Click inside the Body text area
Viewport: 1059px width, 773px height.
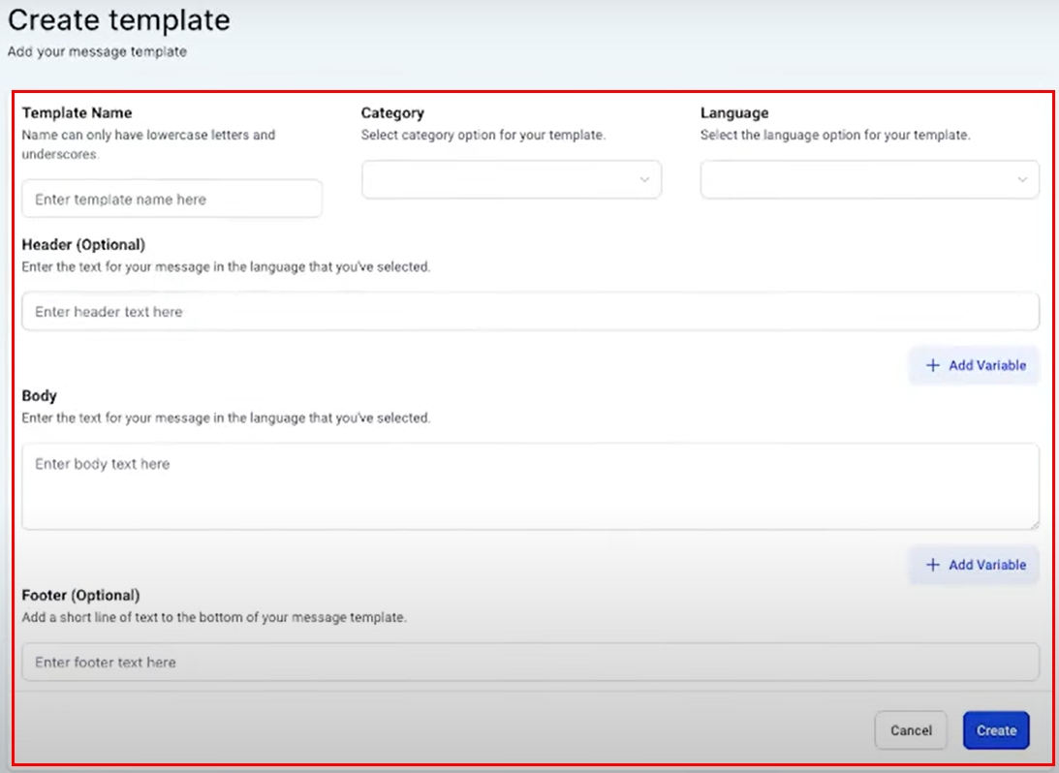tap(530, 486)
